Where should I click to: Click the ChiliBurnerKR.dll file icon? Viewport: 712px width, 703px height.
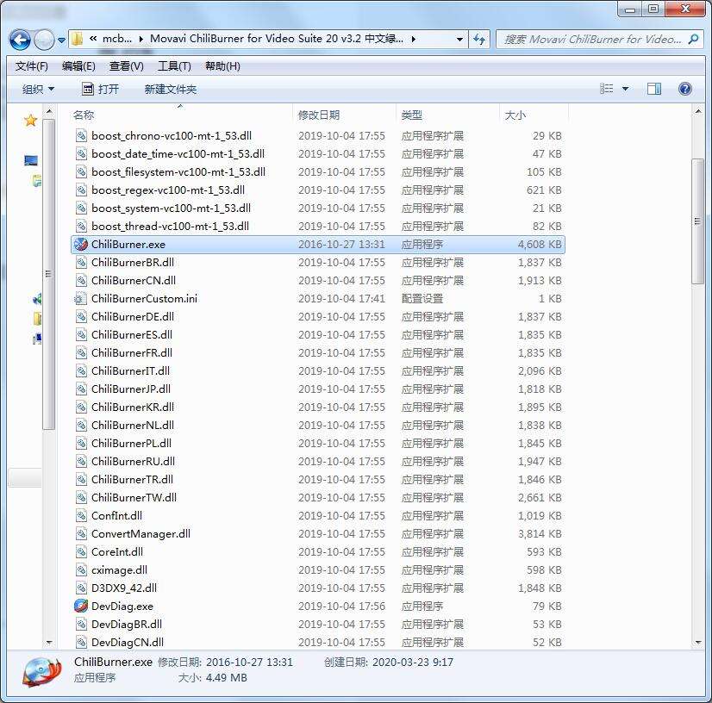[x=81, y=407]
